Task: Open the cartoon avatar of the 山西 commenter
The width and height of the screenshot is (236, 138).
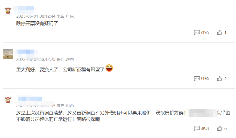Action: click(x=8, y=100)
